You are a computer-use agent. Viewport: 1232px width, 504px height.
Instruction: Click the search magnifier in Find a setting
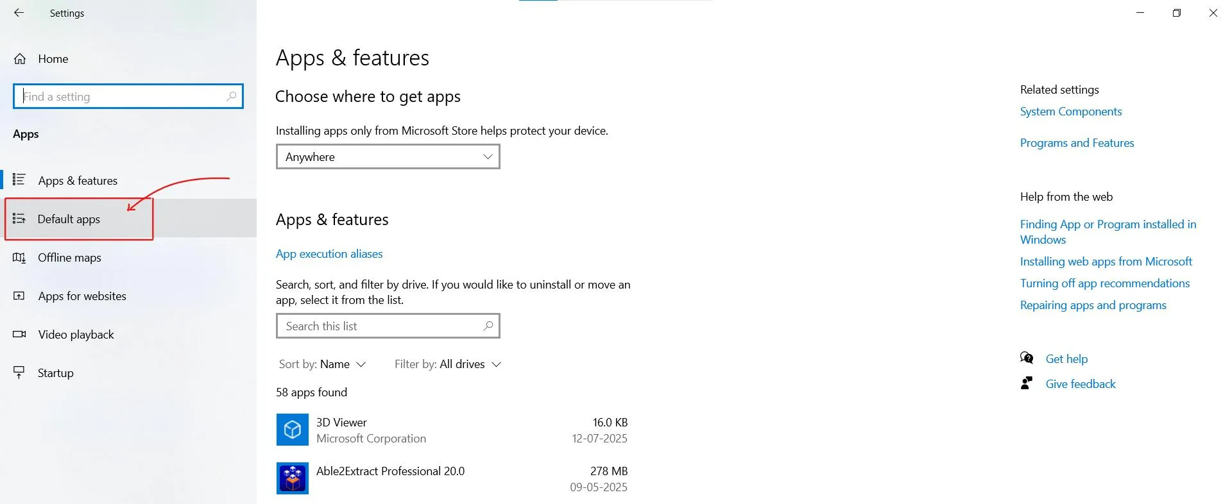click(x=232, y=96)
